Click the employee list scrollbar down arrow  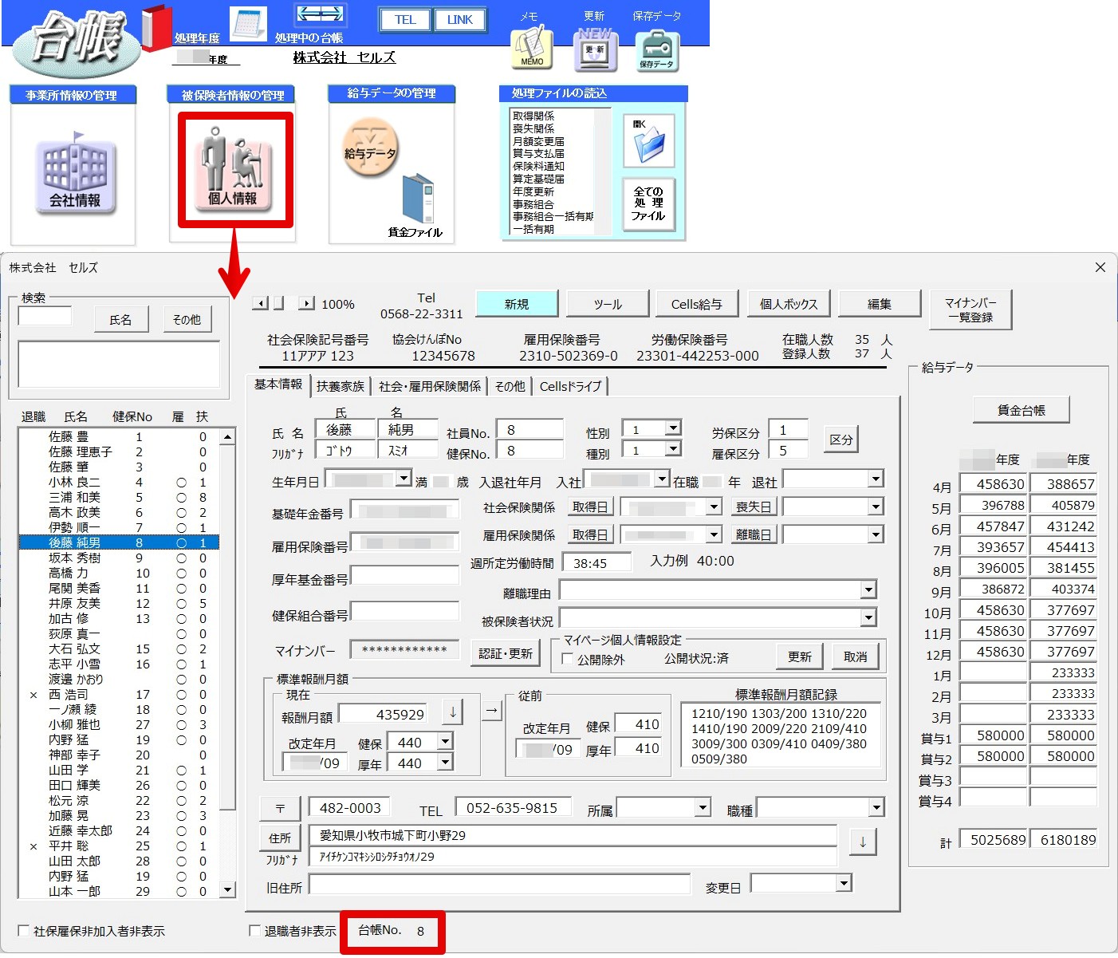point(228,890)
